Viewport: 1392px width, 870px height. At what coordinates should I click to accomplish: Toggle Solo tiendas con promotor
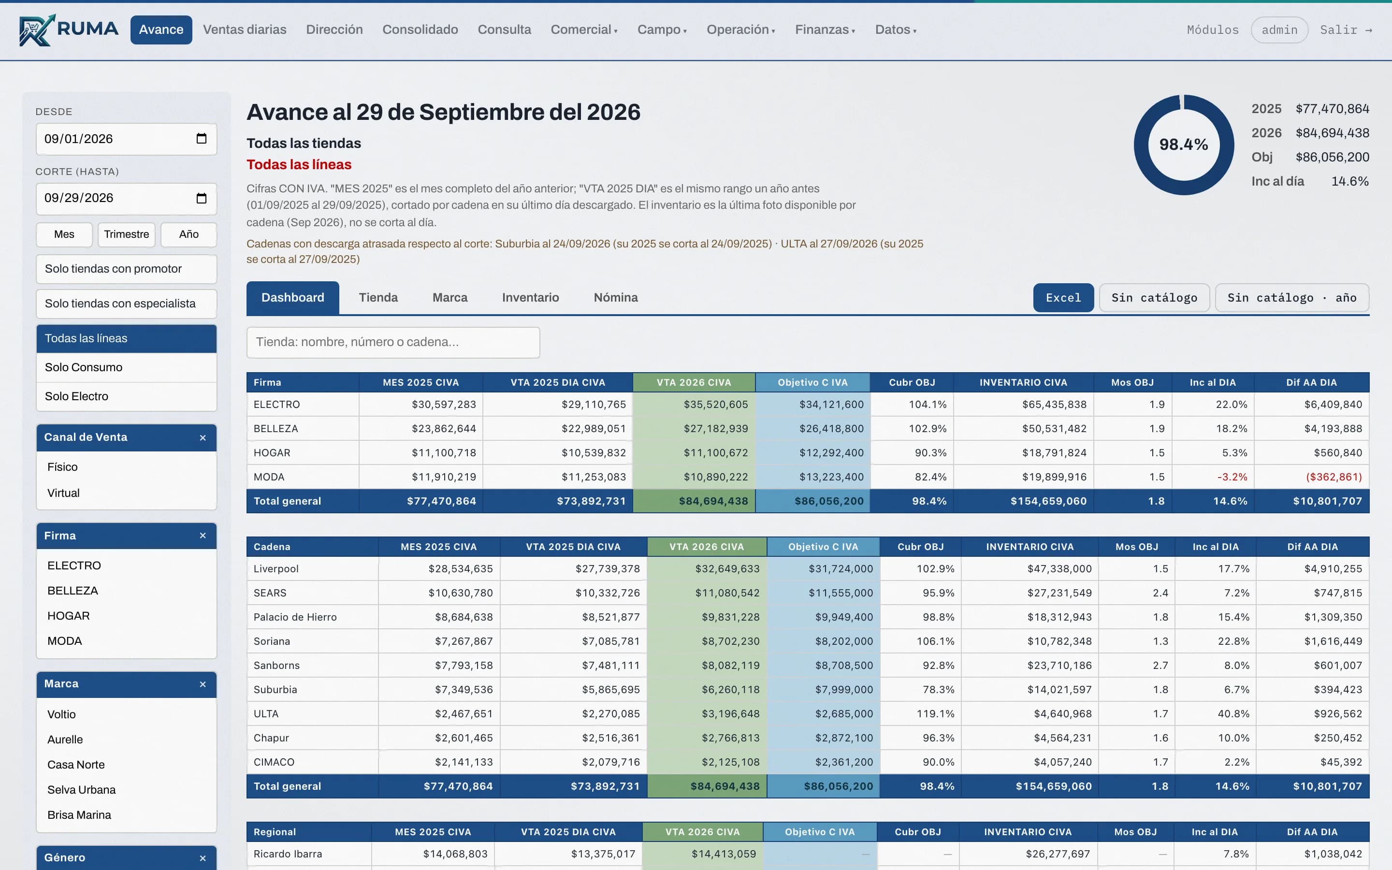[x=127, y=269]
